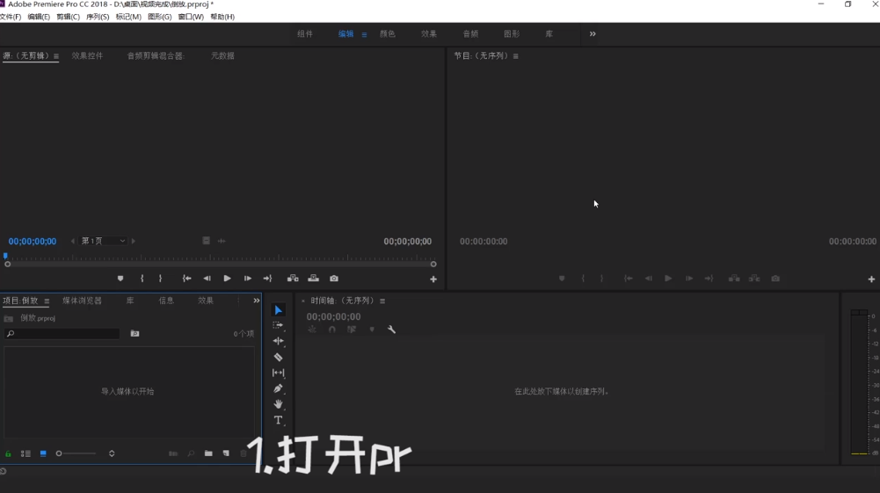Add marker button in timeline header

372,330
